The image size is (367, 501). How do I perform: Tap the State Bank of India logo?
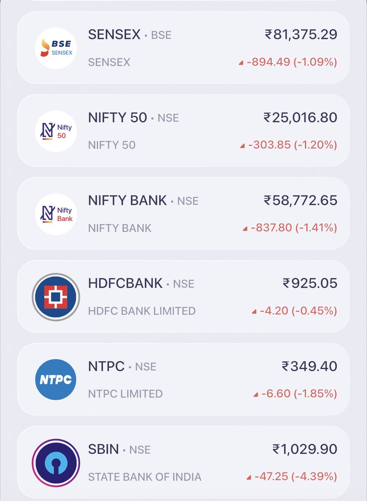click(x=56, y=463)
